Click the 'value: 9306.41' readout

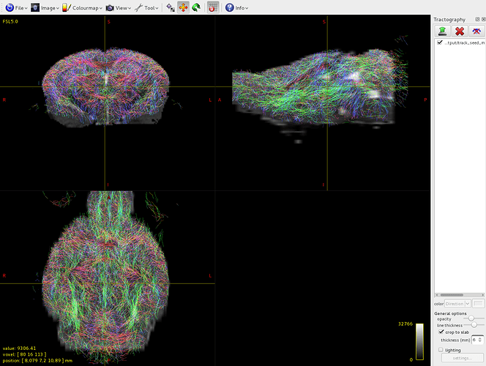click(x=19, y=348)
